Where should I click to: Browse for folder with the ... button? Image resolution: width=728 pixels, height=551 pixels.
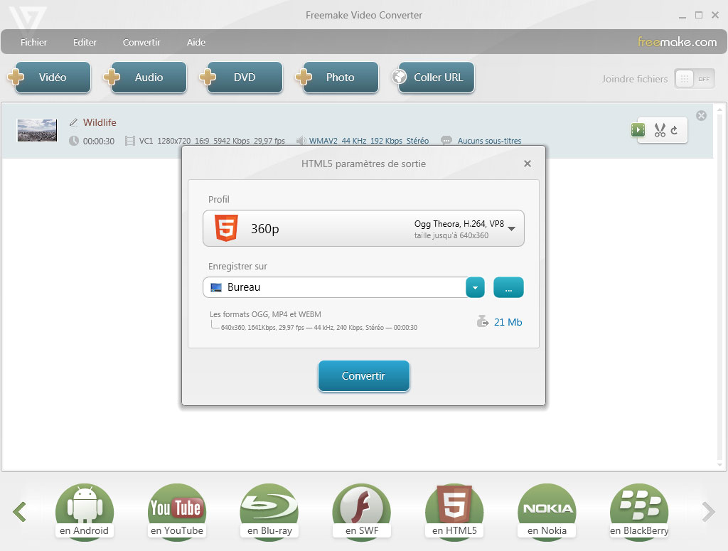point(508,287)
